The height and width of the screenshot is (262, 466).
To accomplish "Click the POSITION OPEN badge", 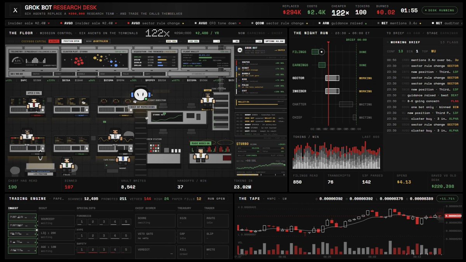I will (71, 41).
